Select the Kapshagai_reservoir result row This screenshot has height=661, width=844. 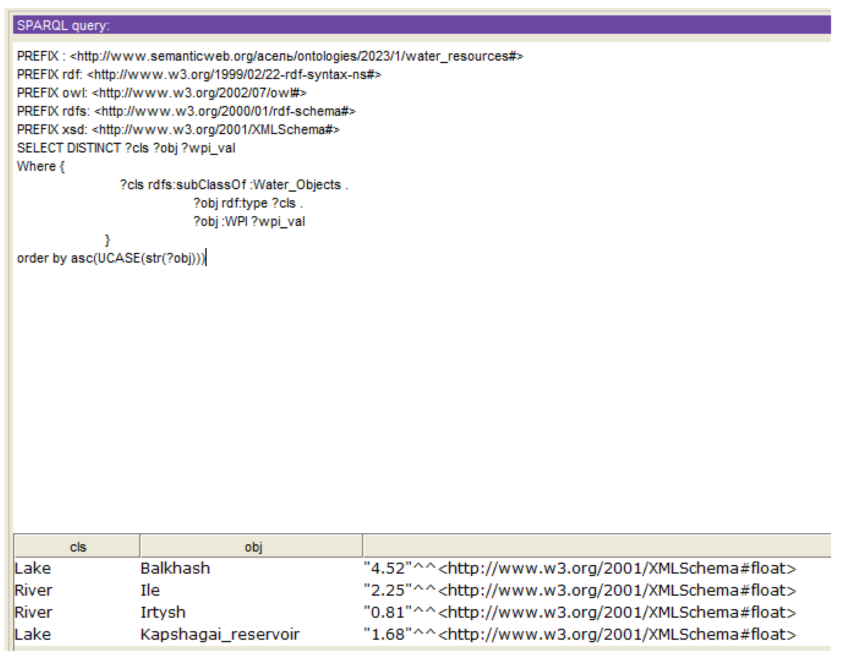point(219,634)
